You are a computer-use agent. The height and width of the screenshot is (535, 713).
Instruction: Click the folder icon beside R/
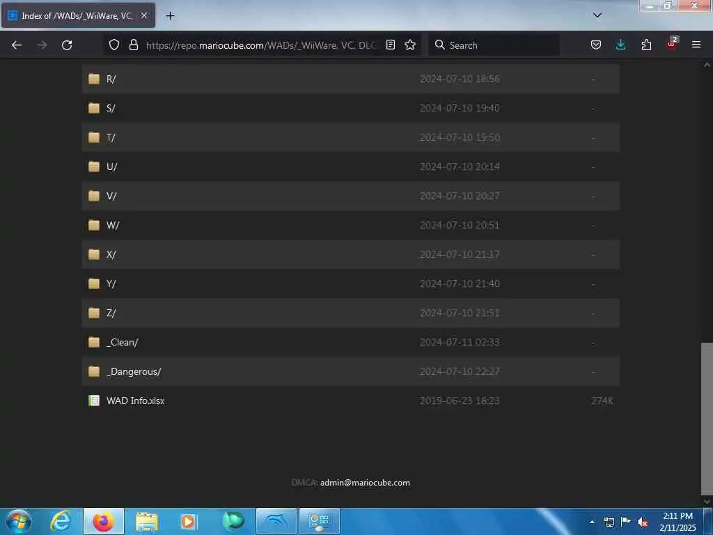point(94,79)
